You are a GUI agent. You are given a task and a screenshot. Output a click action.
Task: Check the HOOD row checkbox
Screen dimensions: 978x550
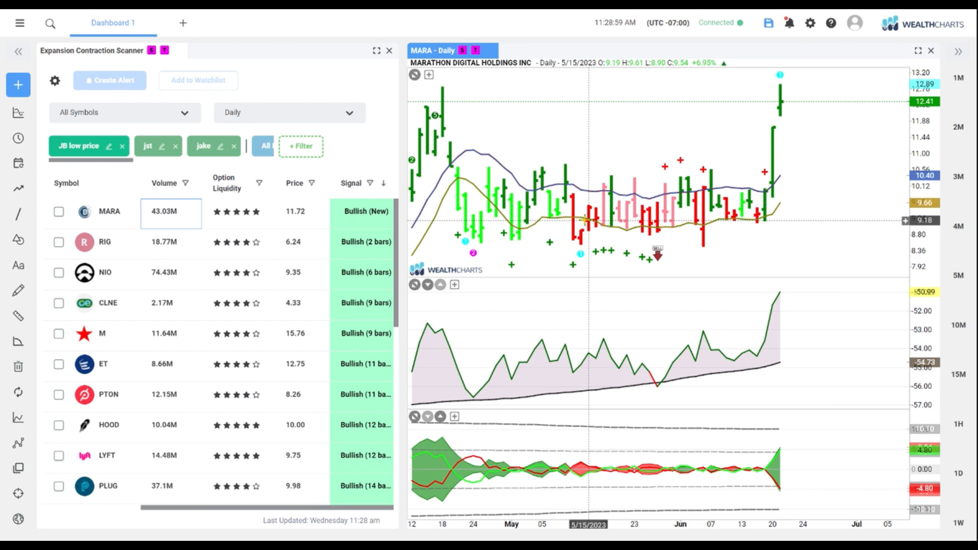pos(59,425)
